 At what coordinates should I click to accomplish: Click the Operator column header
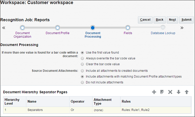(81, 102)
